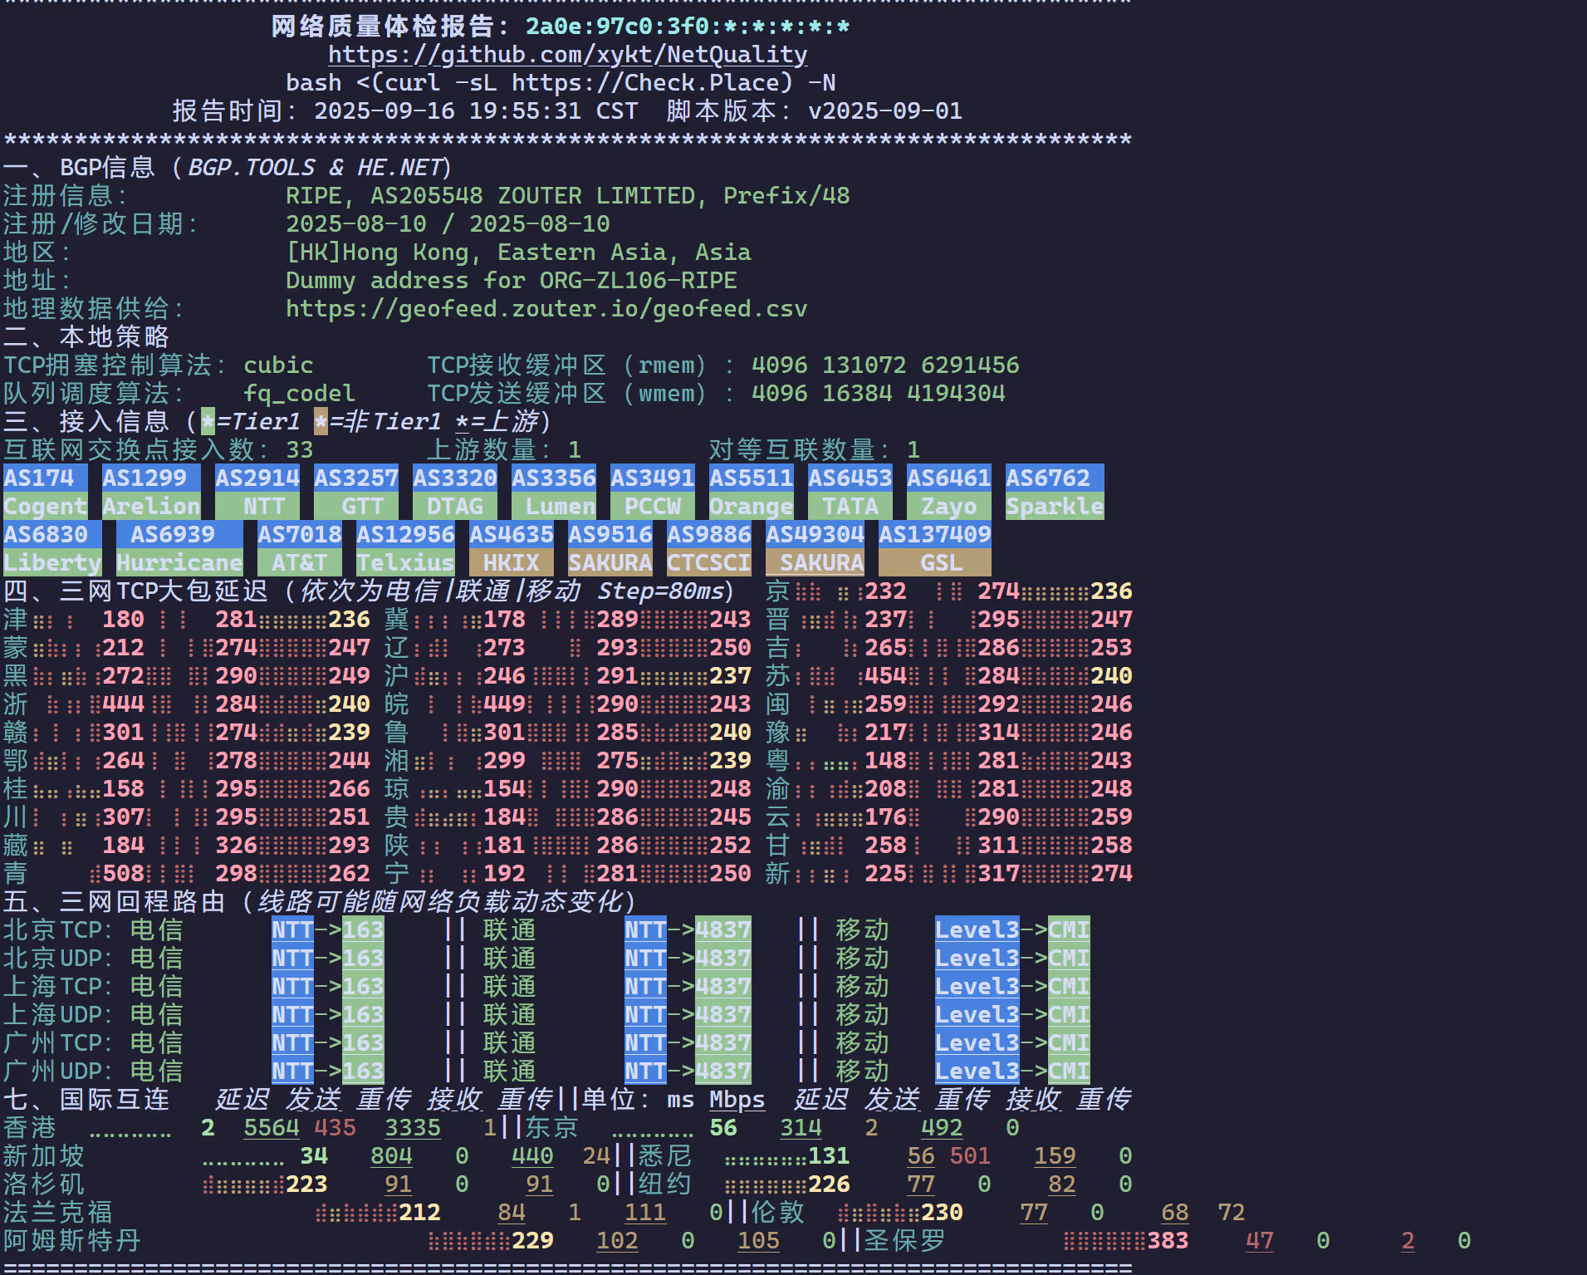
Task: Click the cubic congestion control value
Action: pyautogui.click(x=278, y=365)
